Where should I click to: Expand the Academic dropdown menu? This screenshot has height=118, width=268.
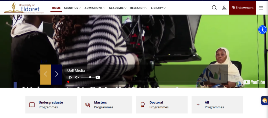[x=118, y=8]
